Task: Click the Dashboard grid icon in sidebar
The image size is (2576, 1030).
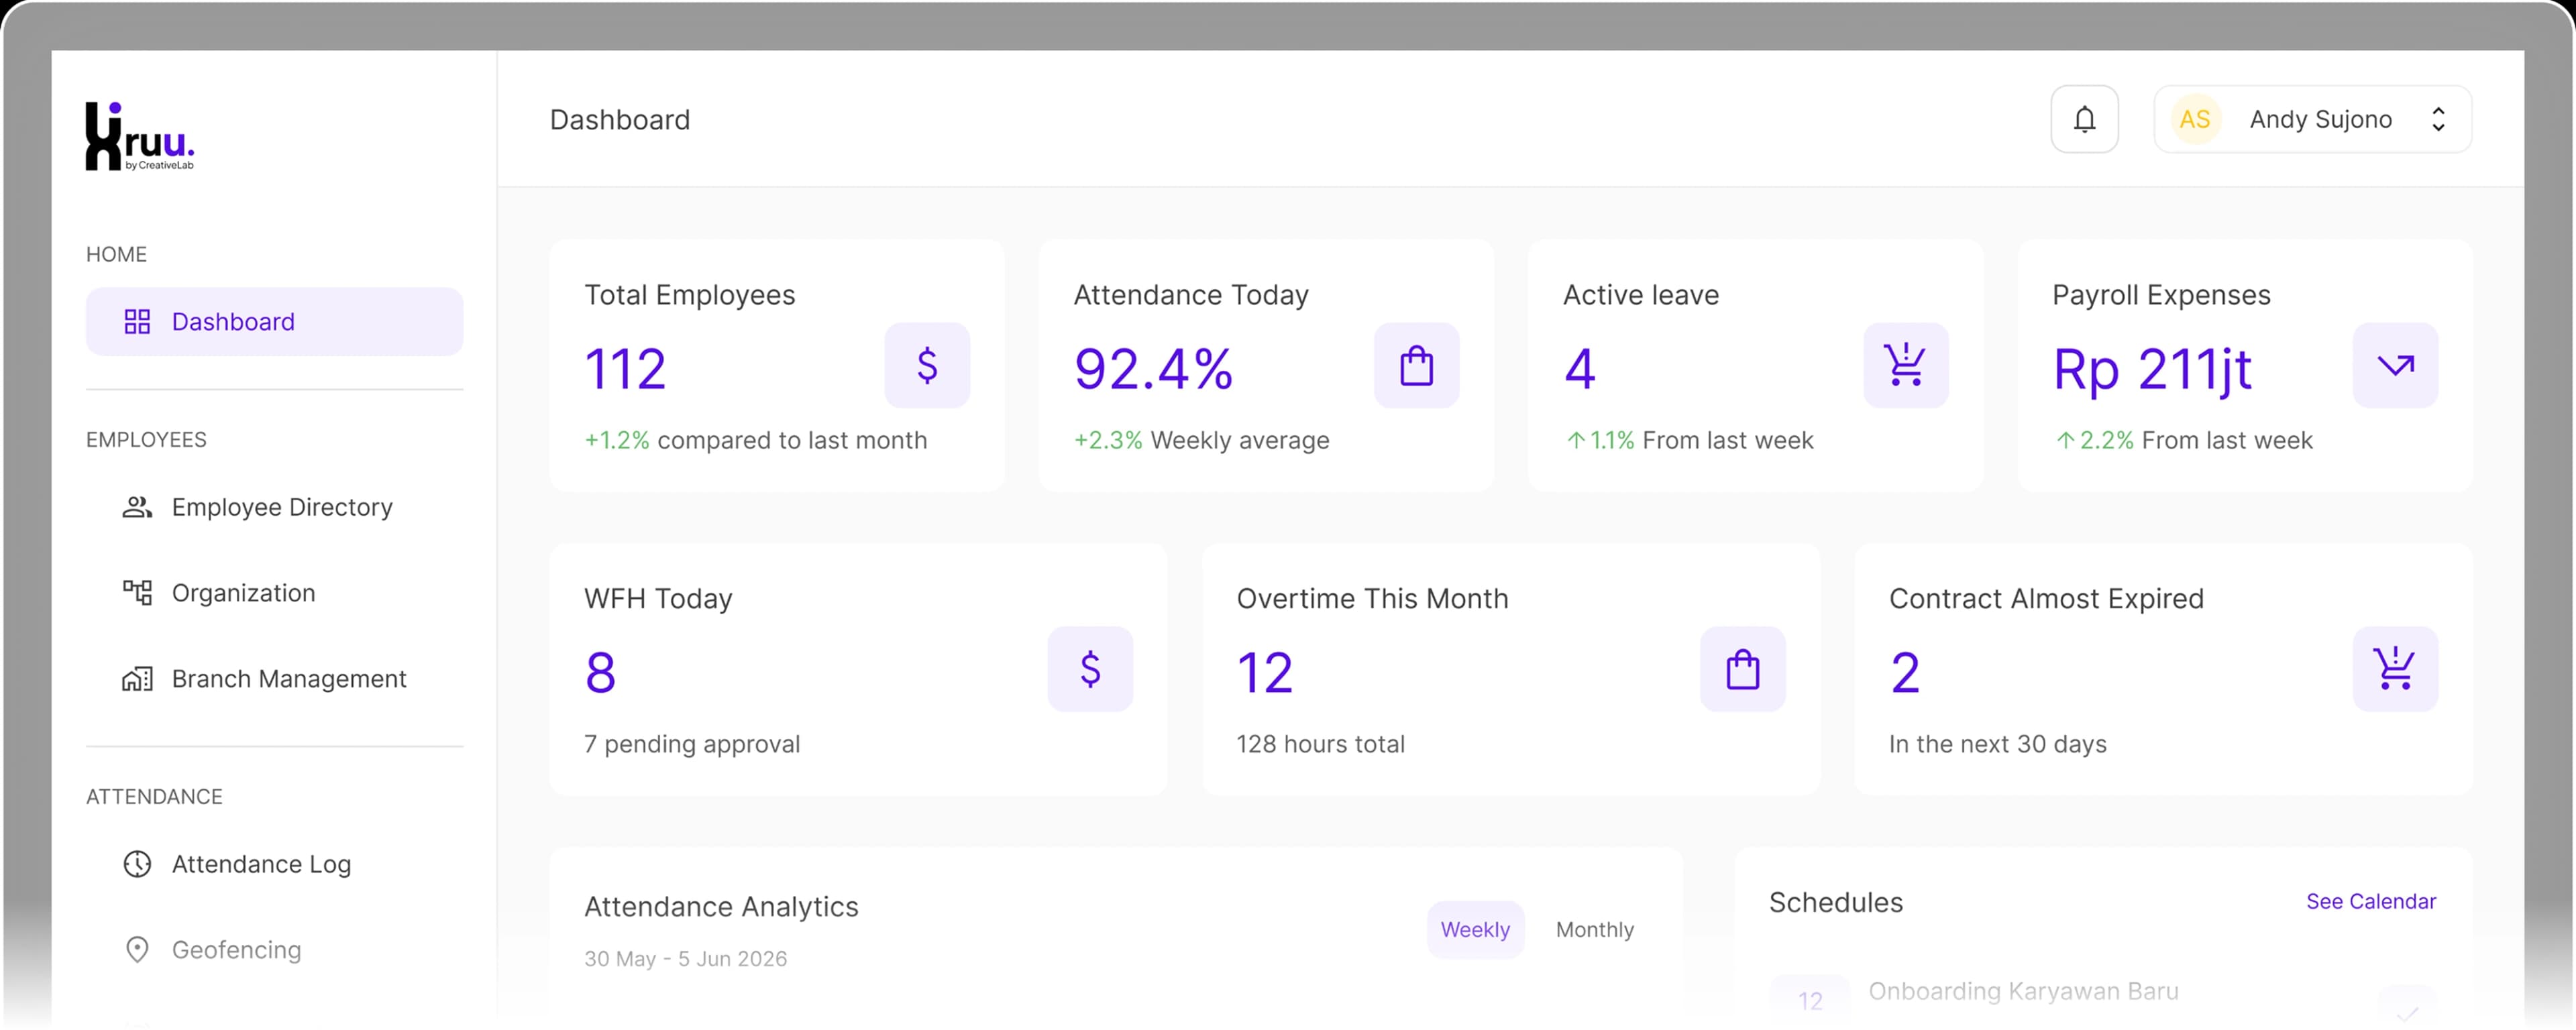Action: click(x=137, y=321)
